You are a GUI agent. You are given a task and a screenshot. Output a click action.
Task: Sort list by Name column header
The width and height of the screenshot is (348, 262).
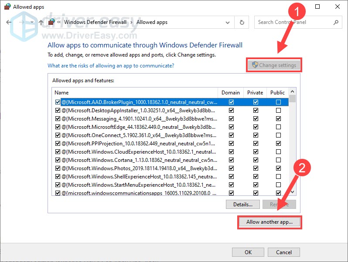coord(135,93)
